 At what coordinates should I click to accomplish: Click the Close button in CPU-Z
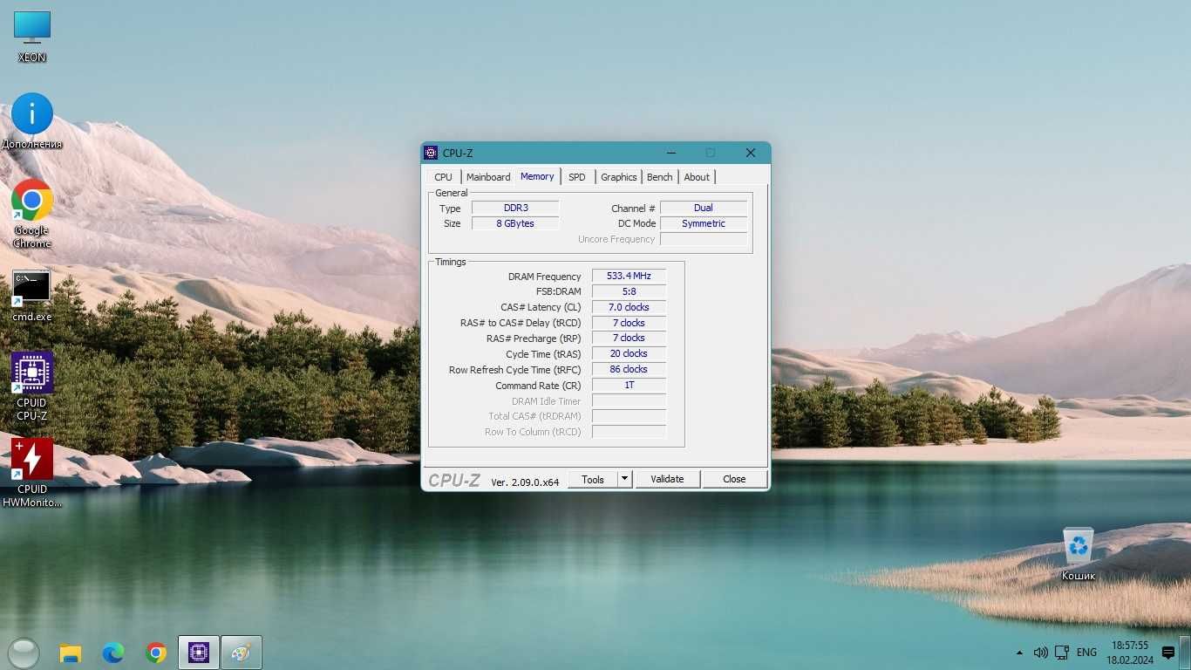[734, 479]
